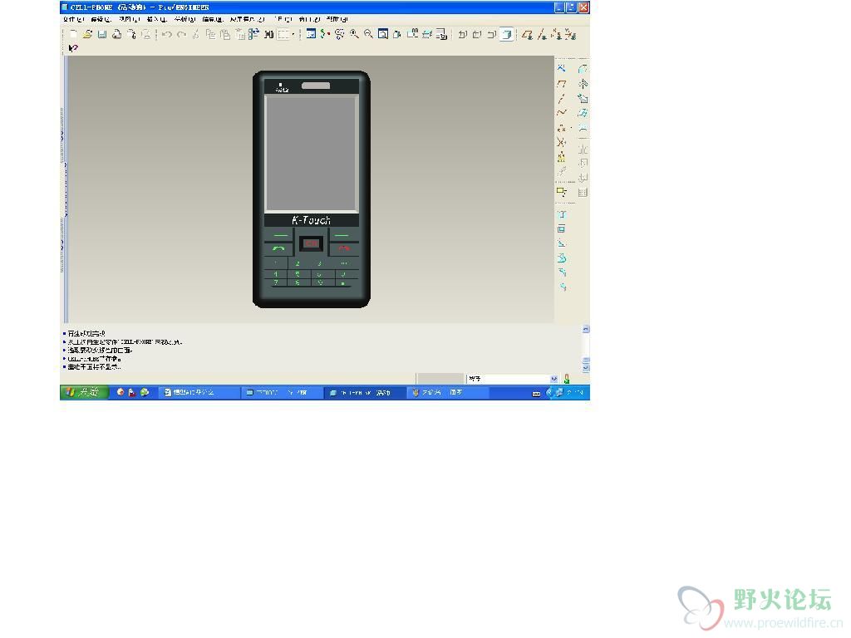
Task: Undo the last action
Action: click(x=166, y=34)
